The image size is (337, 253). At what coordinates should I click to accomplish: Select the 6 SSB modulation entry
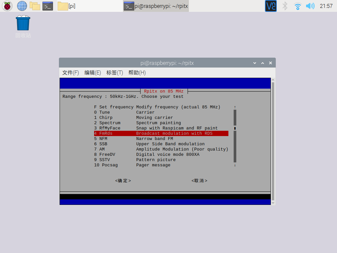click(x=161, y=144)
